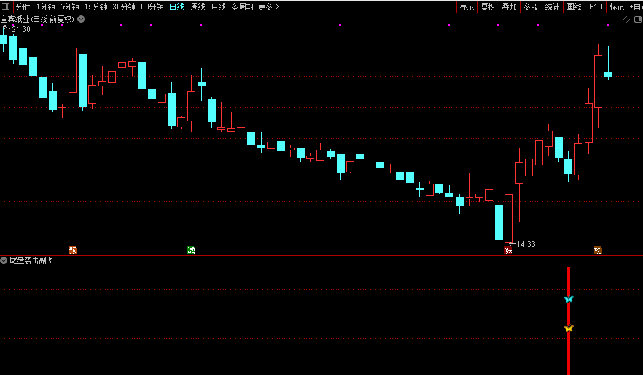643x375 pixels.
Task: Select the 5分钟 period tab
Action: 70,7
